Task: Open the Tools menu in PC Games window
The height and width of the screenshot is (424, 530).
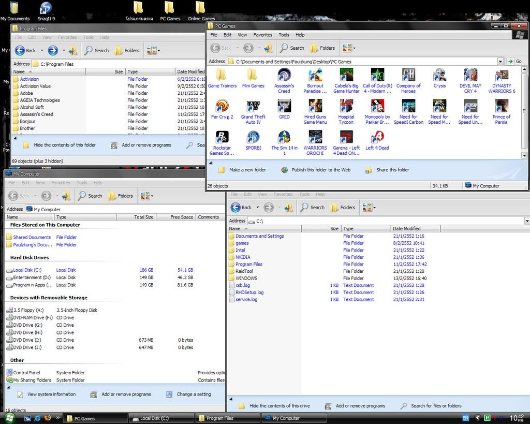Action: [x=284, y=35]
